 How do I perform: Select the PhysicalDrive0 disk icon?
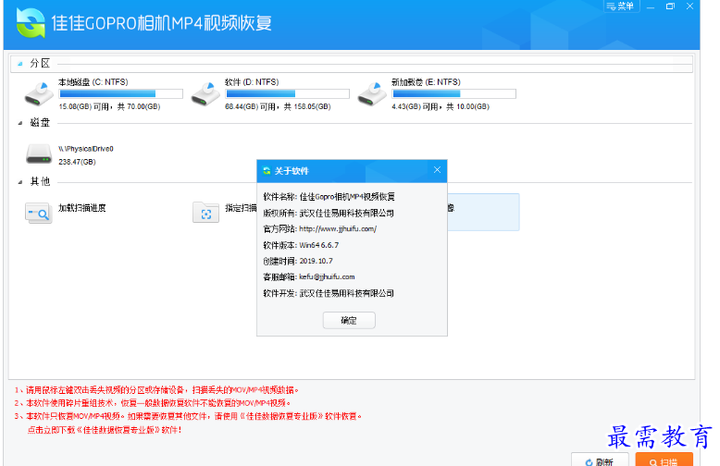[38, 153]
